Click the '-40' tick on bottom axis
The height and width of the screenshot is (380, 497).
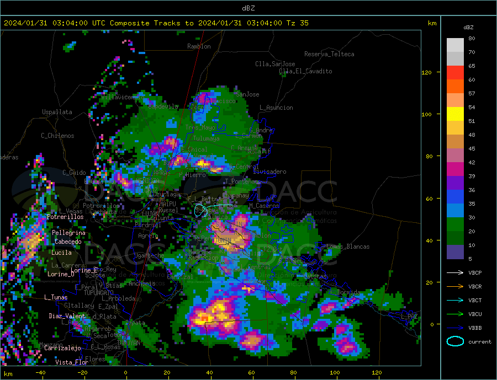click(x=40, y=373)
